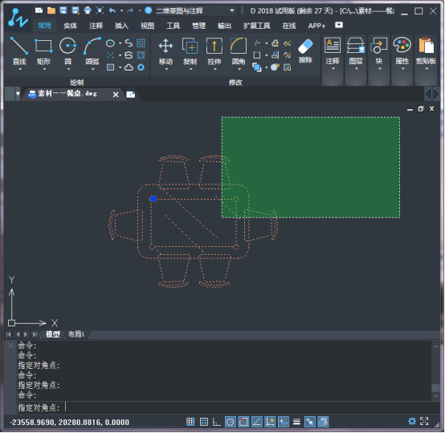Activate the 移动 move tool

pos(165,53)
